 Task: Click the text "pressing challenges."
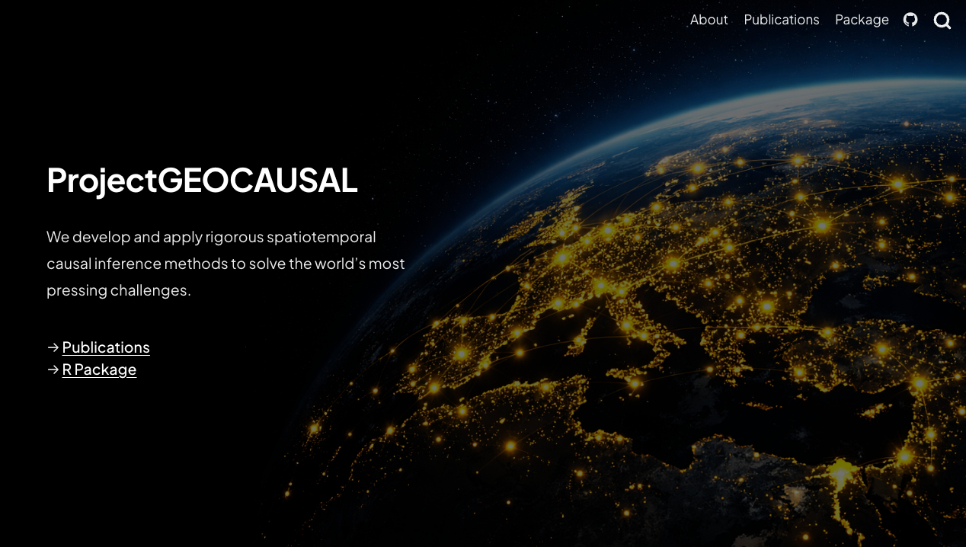pos(118,290)
